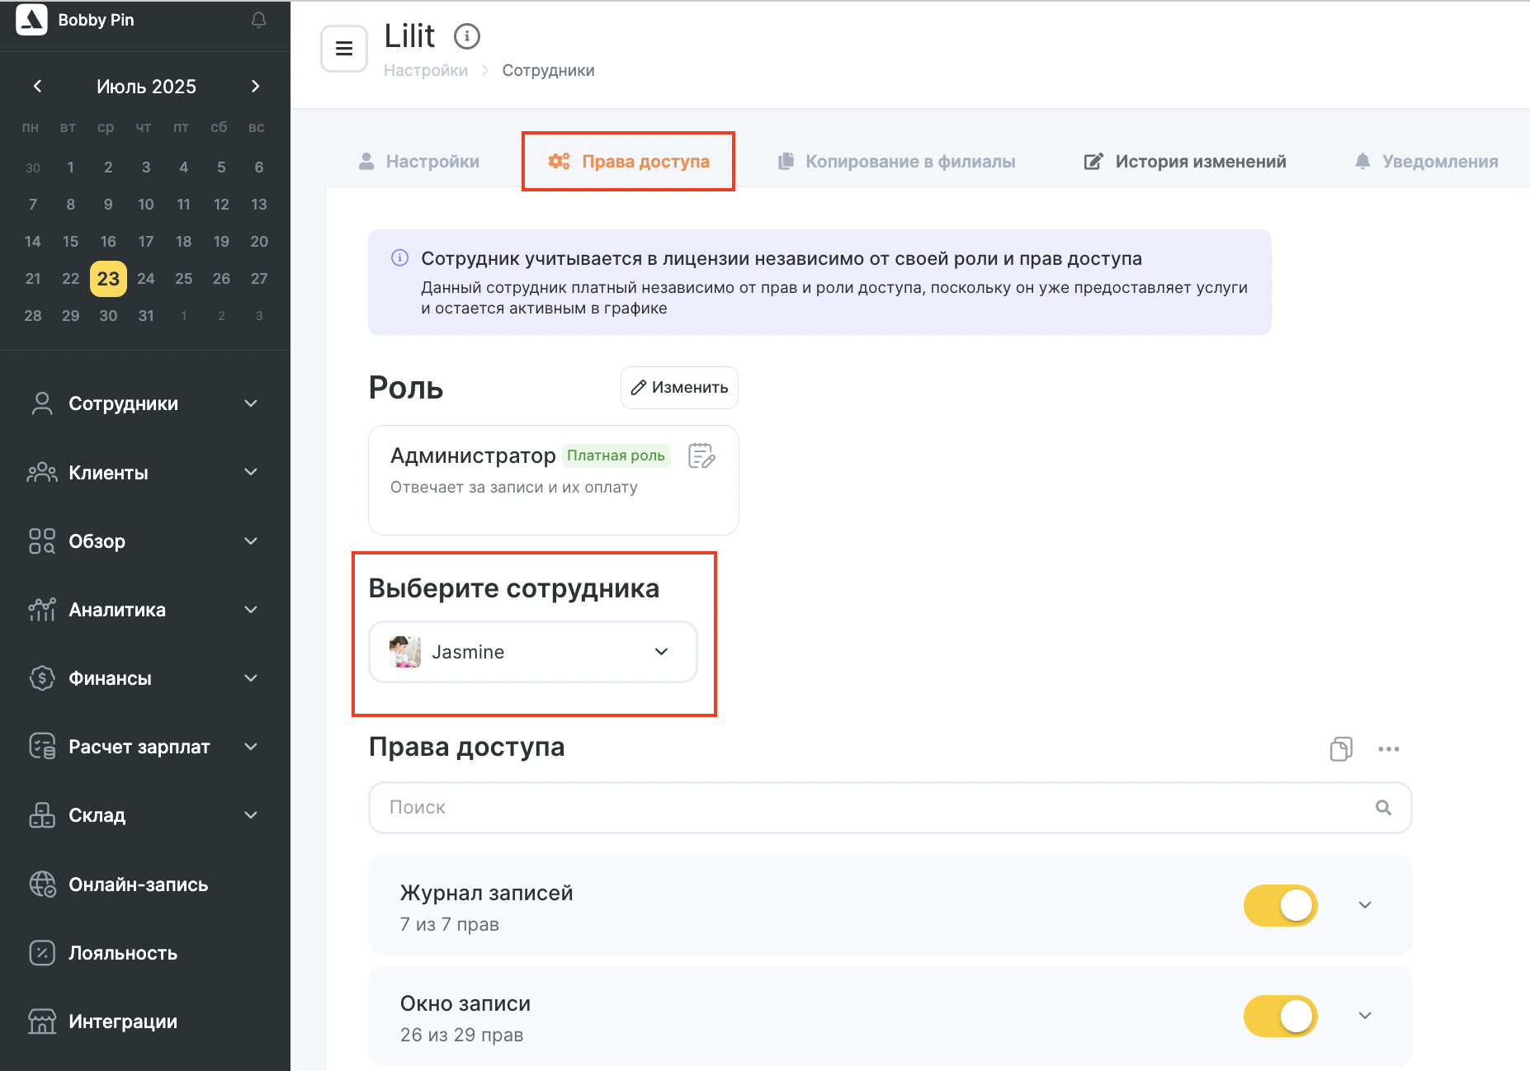Open the notifications bell next to Bobby Pin
The height and width of the screenshot is (1071, 1530).
tap(258, 20)
